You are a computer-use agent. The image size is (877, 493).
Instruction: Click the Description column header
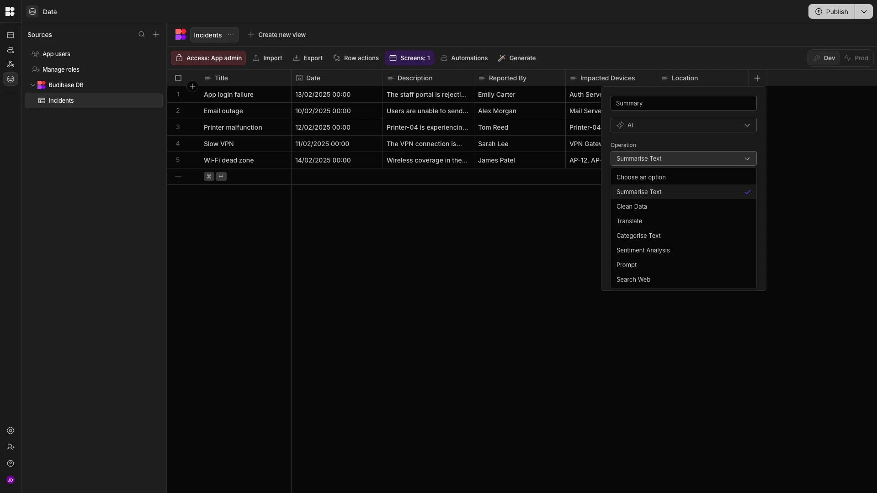pyautogui.click(x=428, y=78)
